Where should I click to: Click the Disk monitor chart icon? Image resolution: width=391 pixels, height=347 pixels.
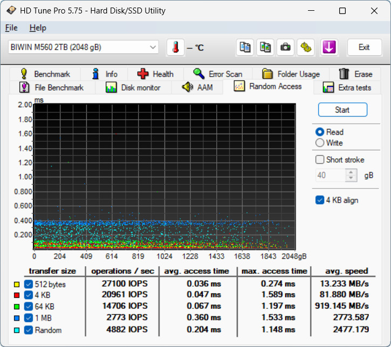[x=111, y=87]
